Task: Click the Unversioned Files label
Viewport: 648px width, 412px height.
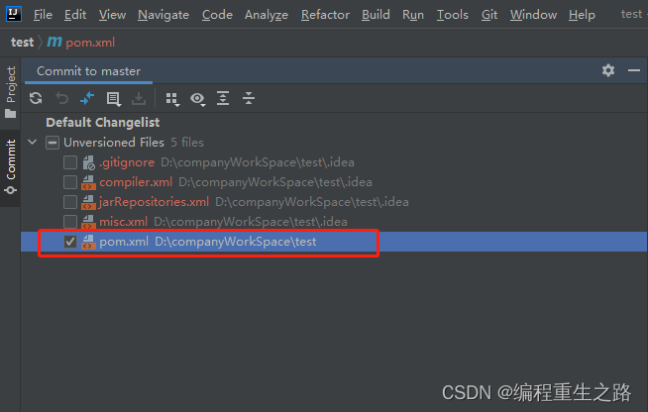Action: (114, 143)
